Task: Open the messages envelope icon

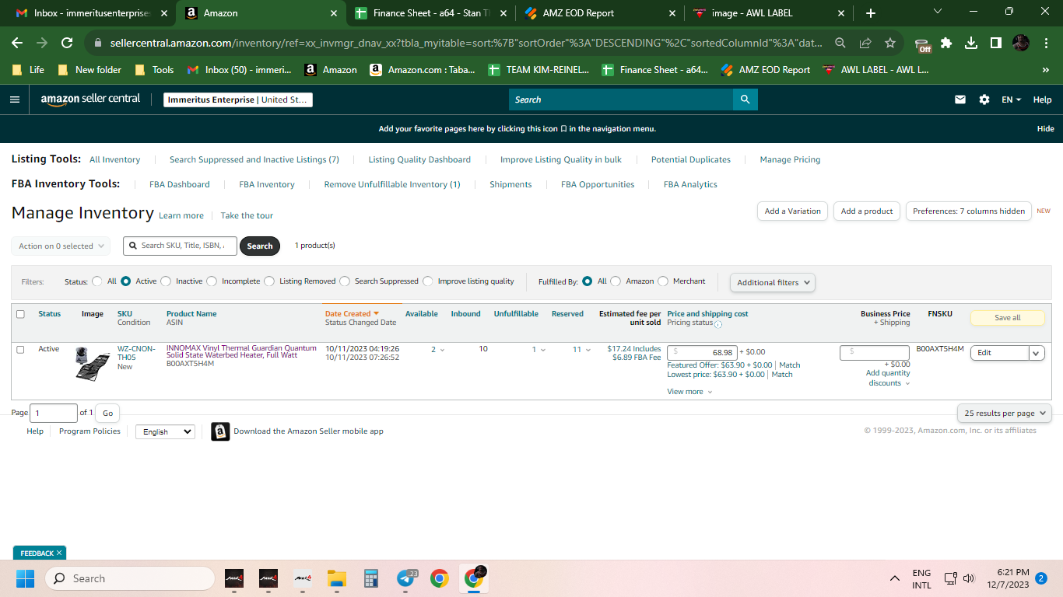Action: click(960, 99)
